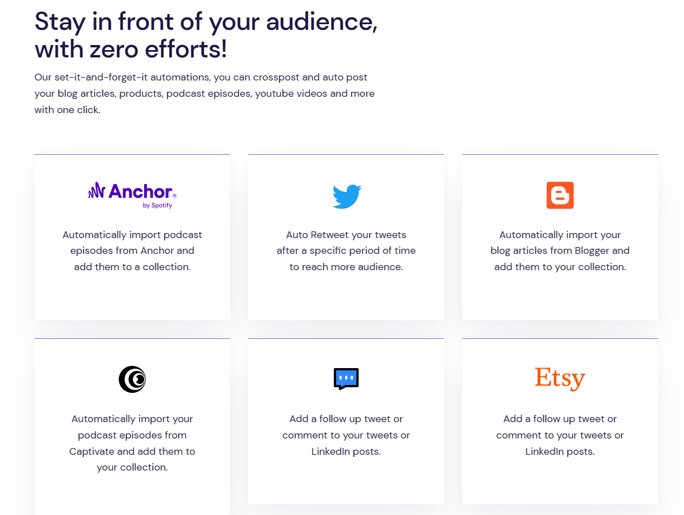684x515 pixels.
Task: Click the set-it-and-forget-it intro paragraph
Action: [204, 93]
